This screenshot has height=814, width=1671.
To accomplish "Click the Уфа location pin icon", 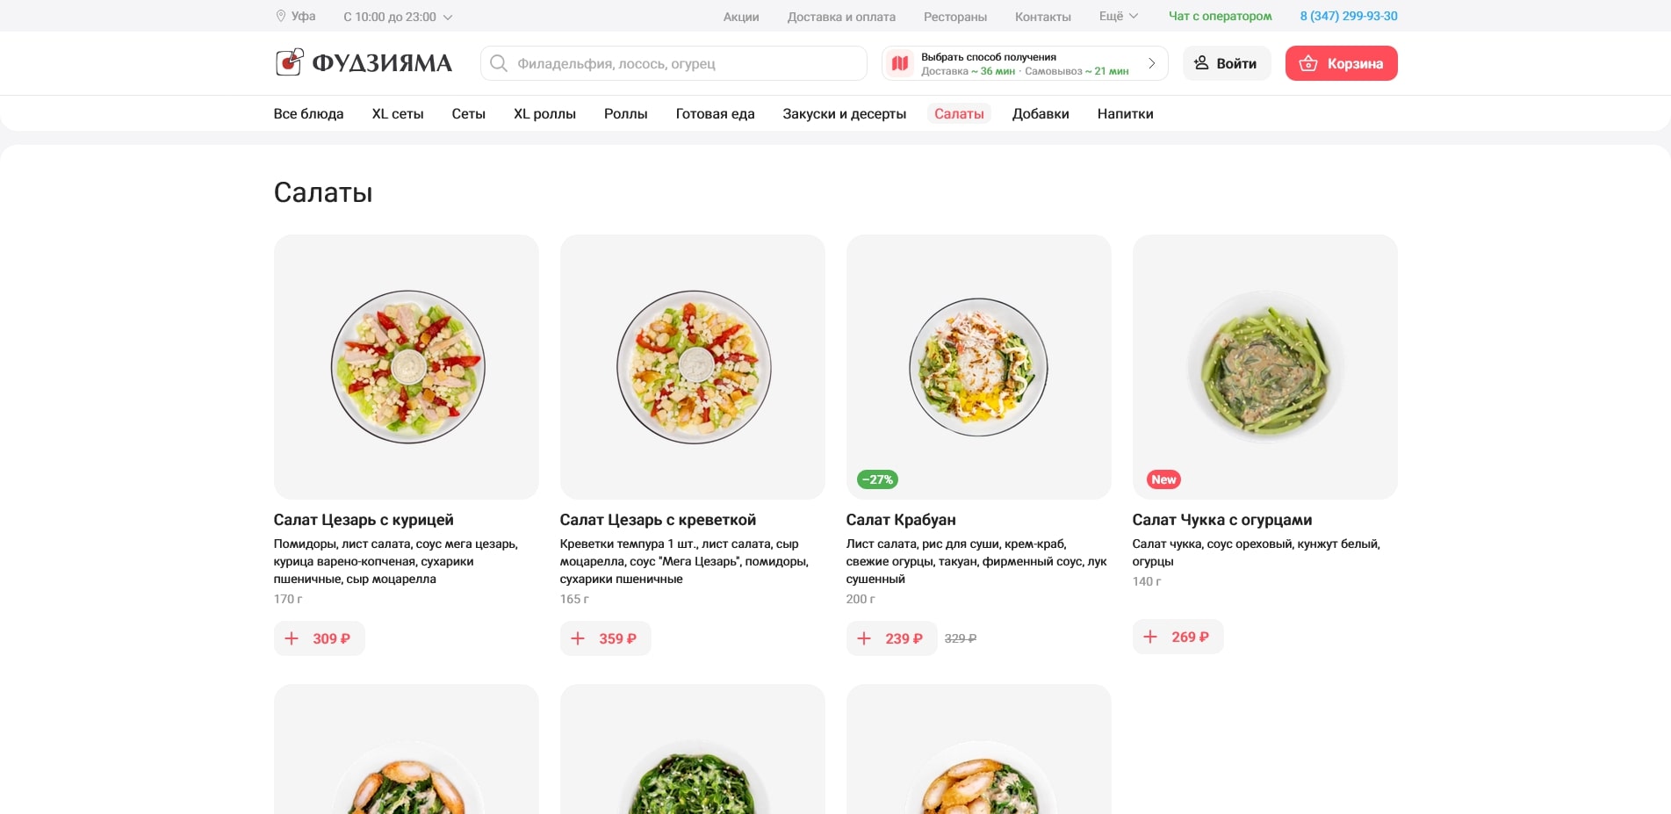I will click(x=281, y=16).
